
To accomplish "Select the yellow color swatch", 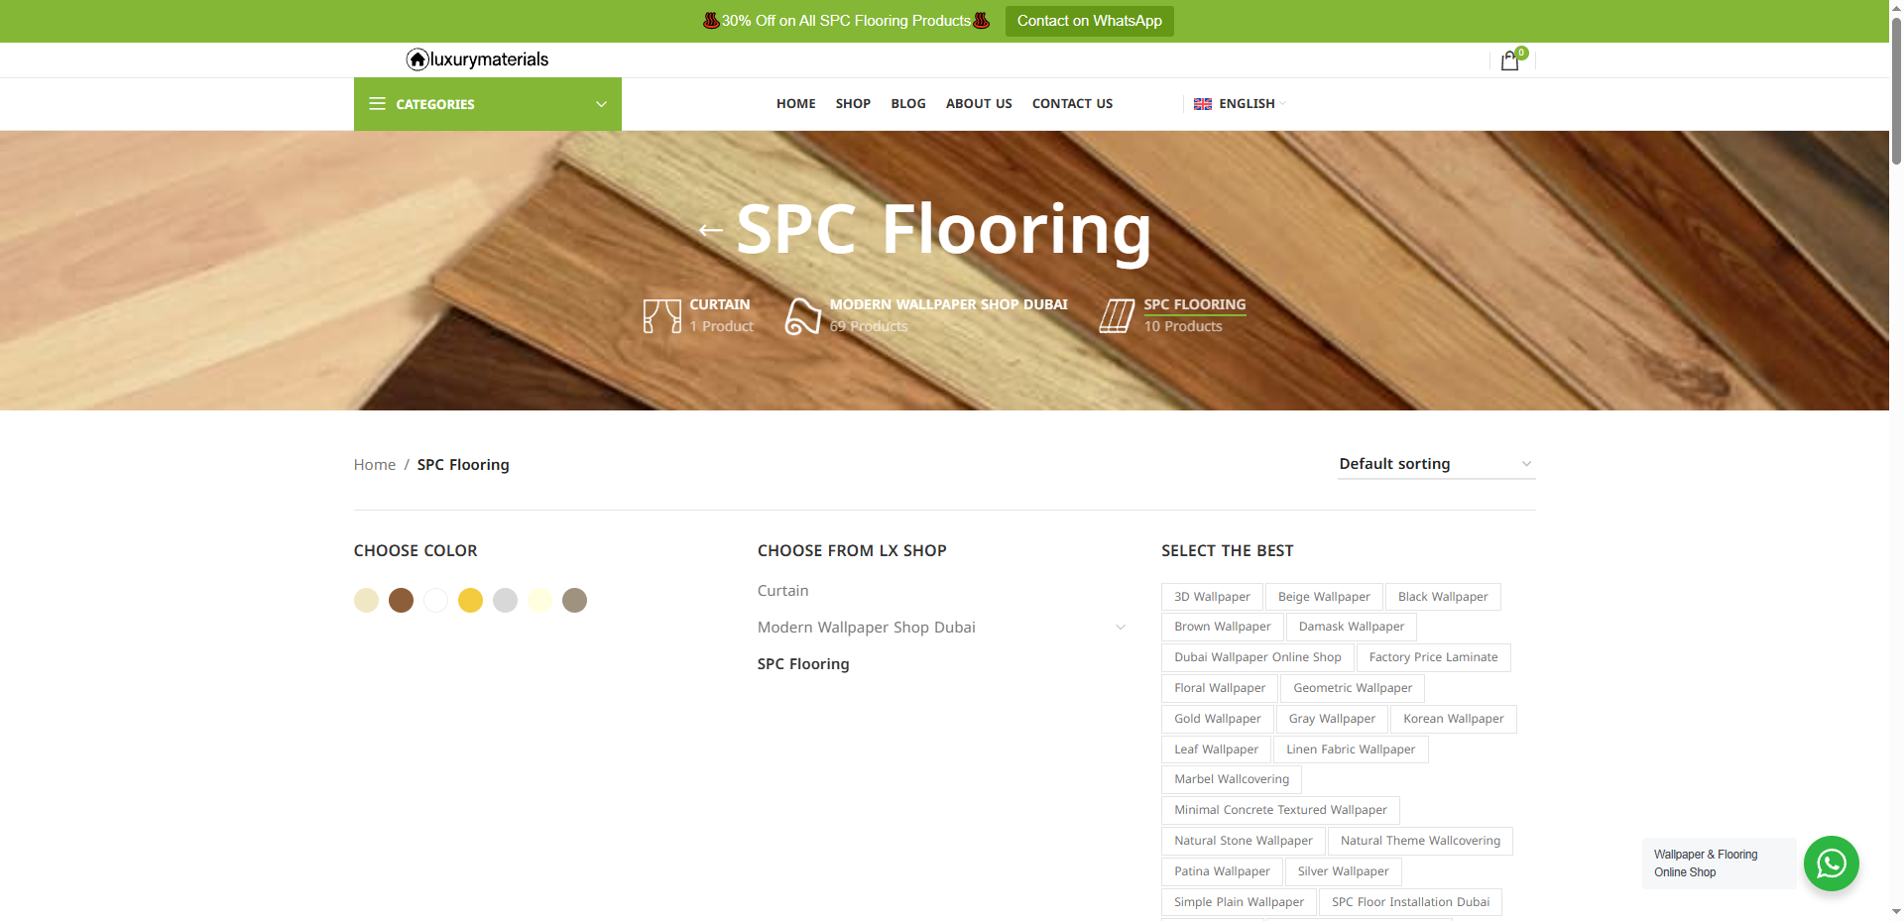I will tap(470, 600).
